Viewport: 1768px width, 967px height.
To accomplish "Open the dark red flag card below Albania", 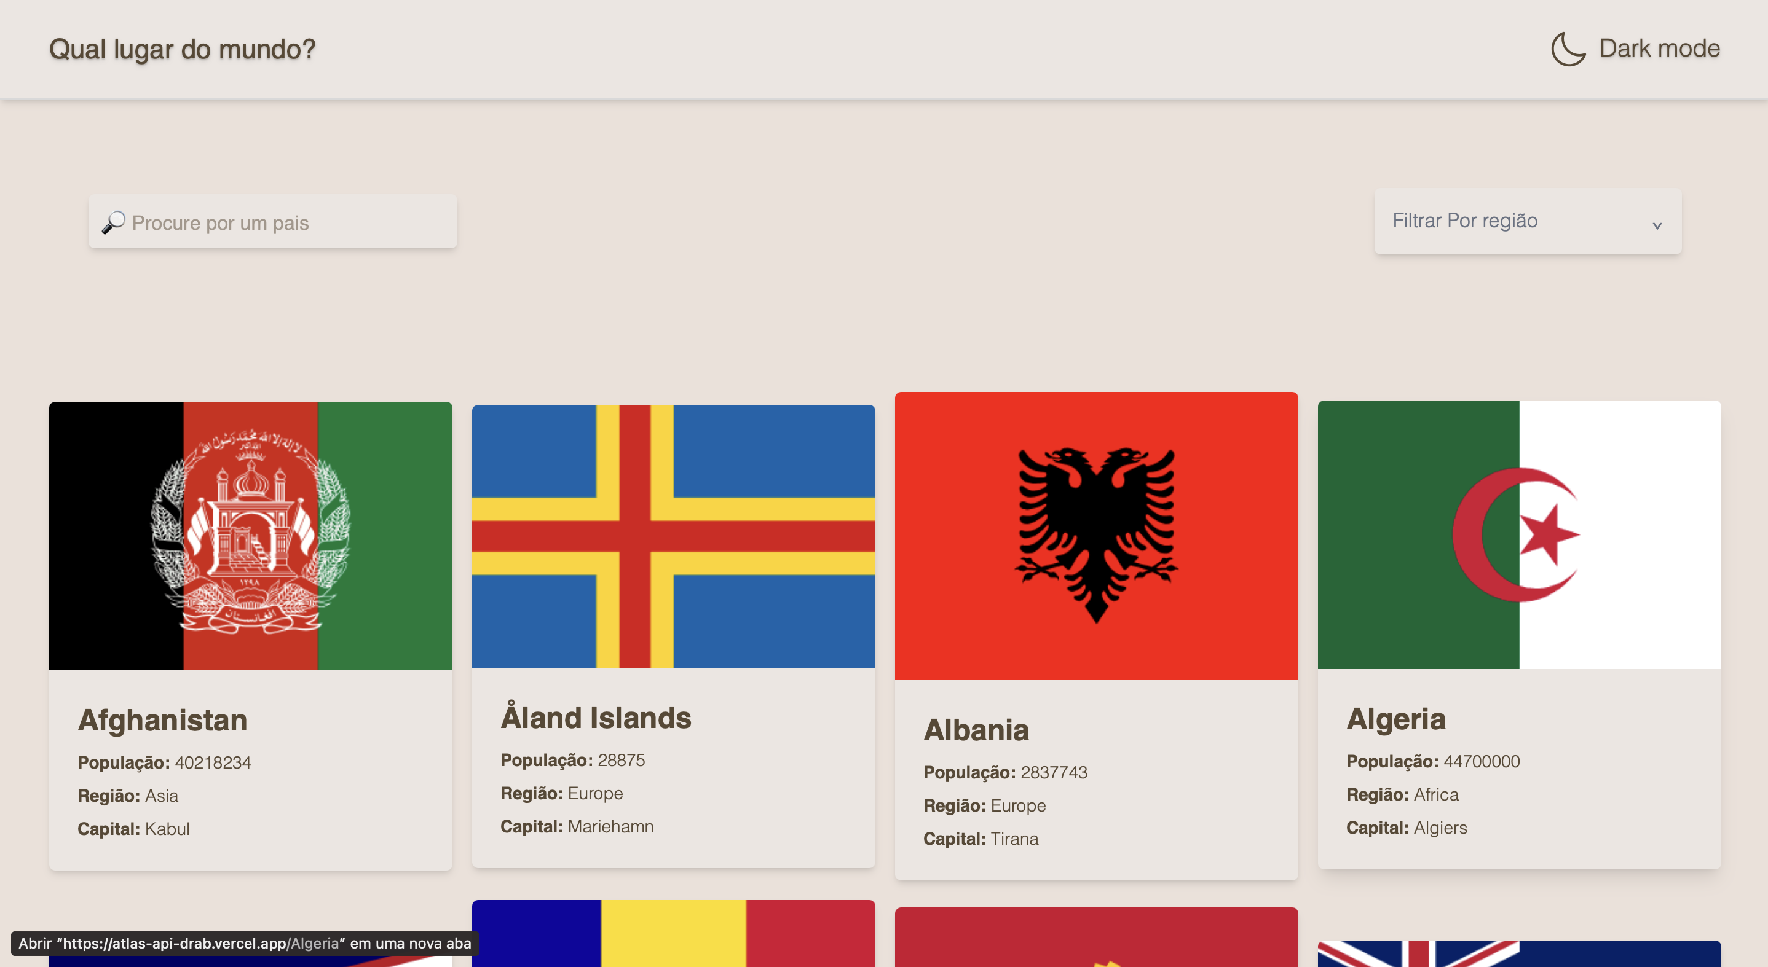I will click(1096, 938).
